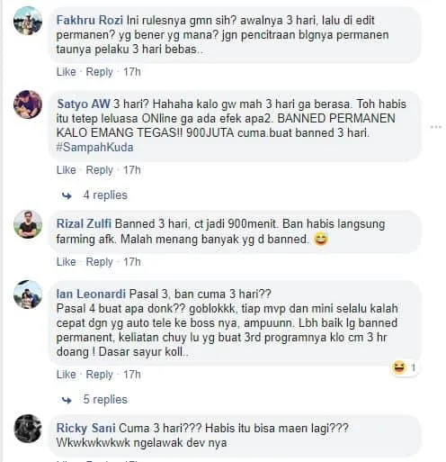Click Ricky Sani's dark profile picture
Viewport: 446px width, 462px height.
tap(28, 429)
